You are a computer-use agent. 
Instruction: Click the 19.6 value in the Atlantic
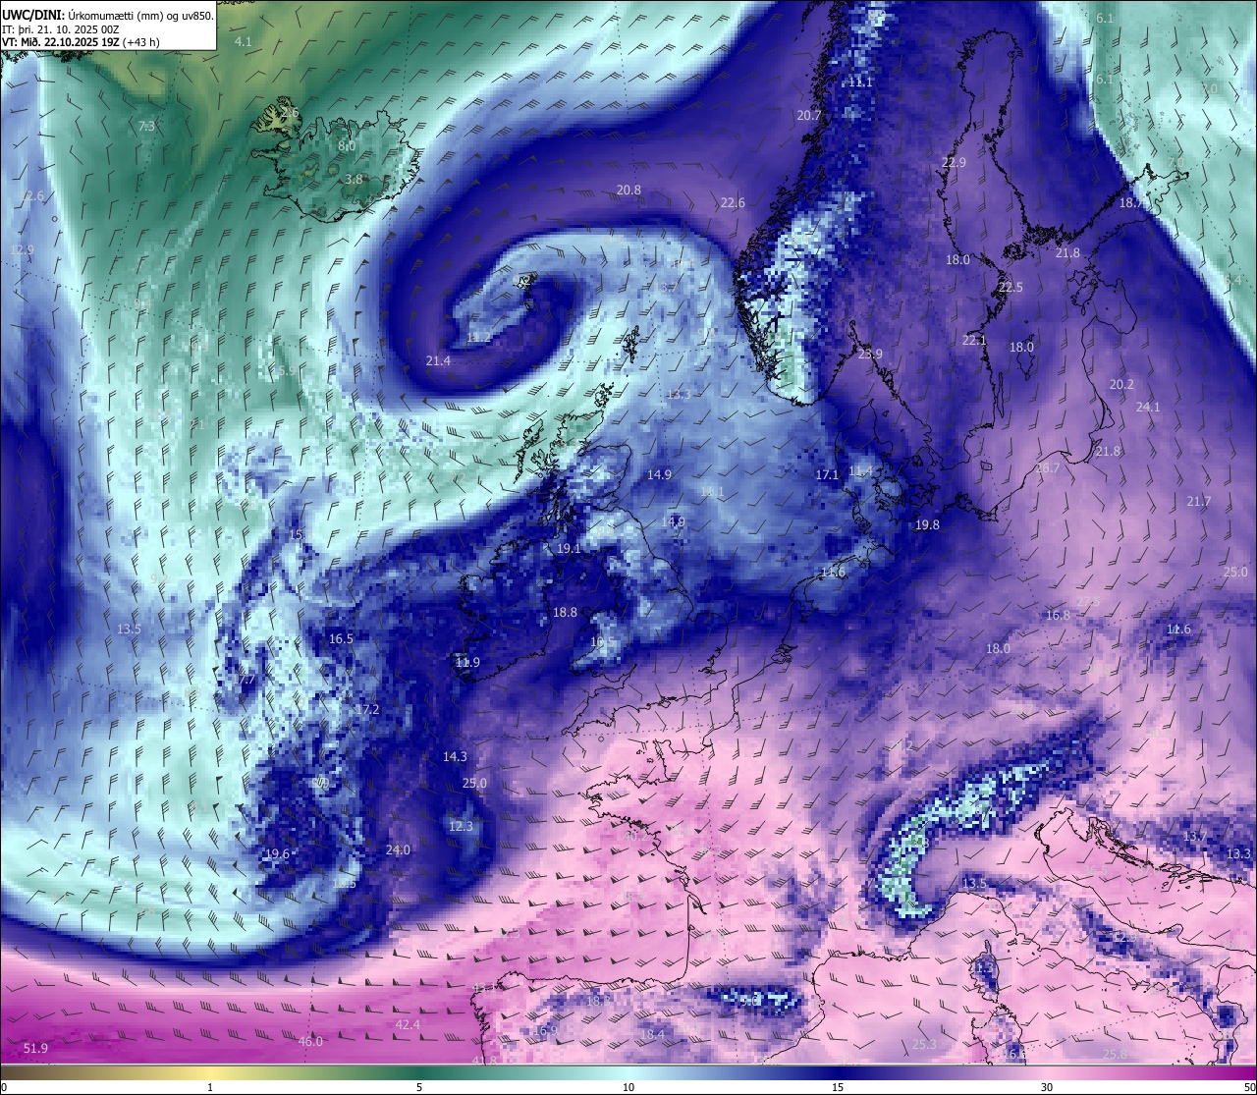click(x=278, y=854)
